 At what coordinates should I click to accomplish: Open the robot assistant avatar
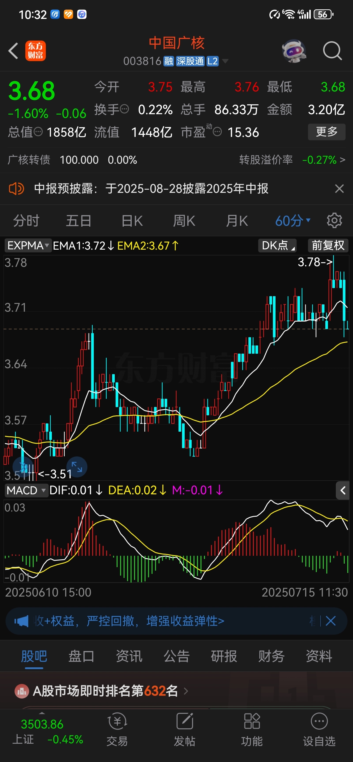(294, 51)
